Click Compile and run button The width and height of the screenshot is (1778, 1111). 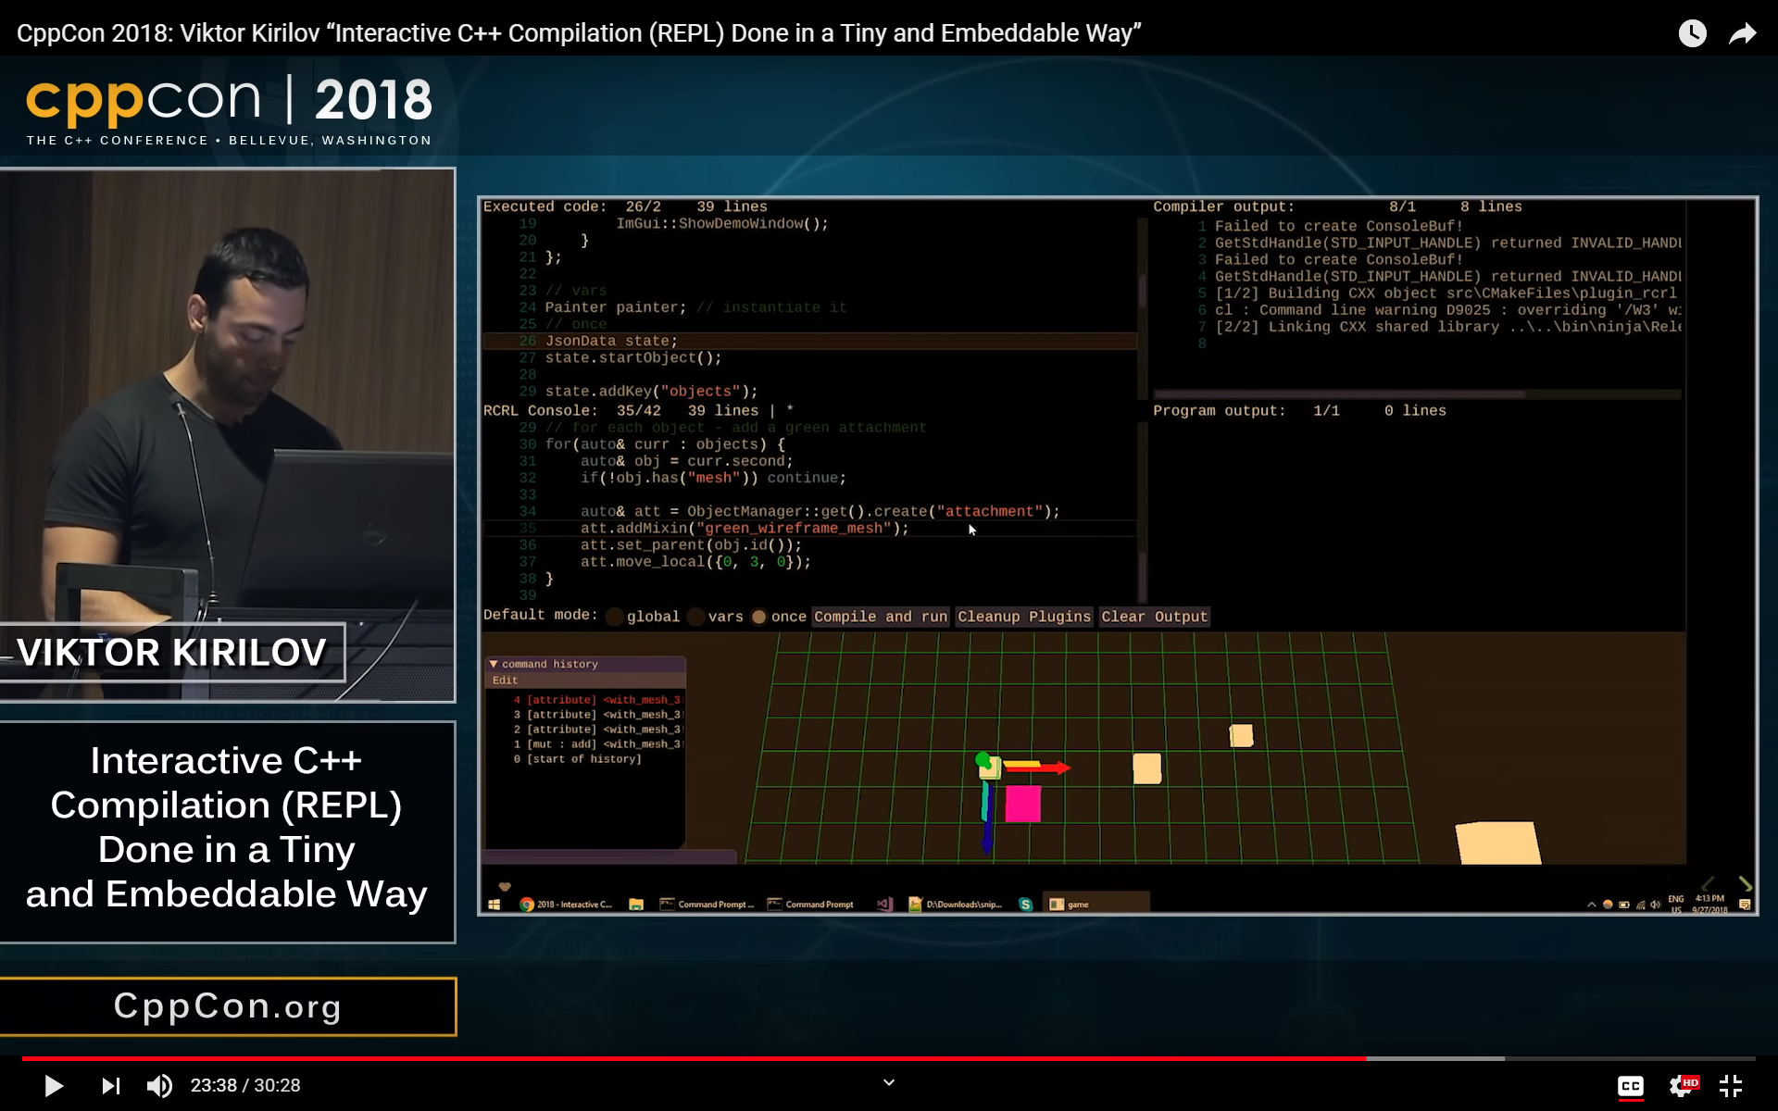(x=880, y=617)
